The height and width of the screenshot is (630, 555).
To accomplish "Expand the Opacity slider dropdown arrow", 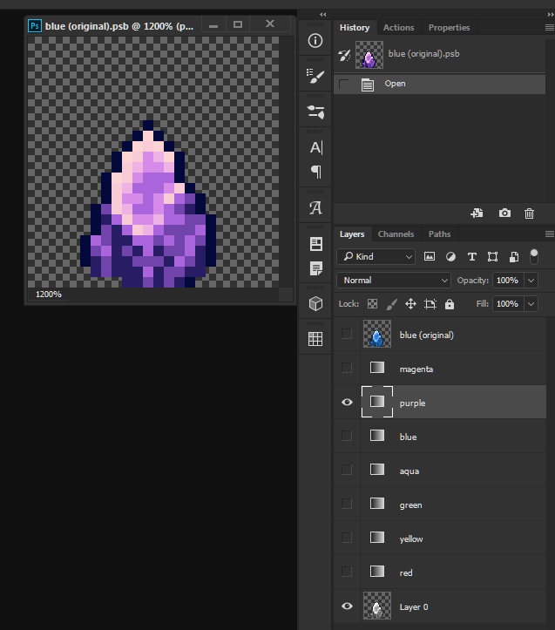I will click(531, 281).
